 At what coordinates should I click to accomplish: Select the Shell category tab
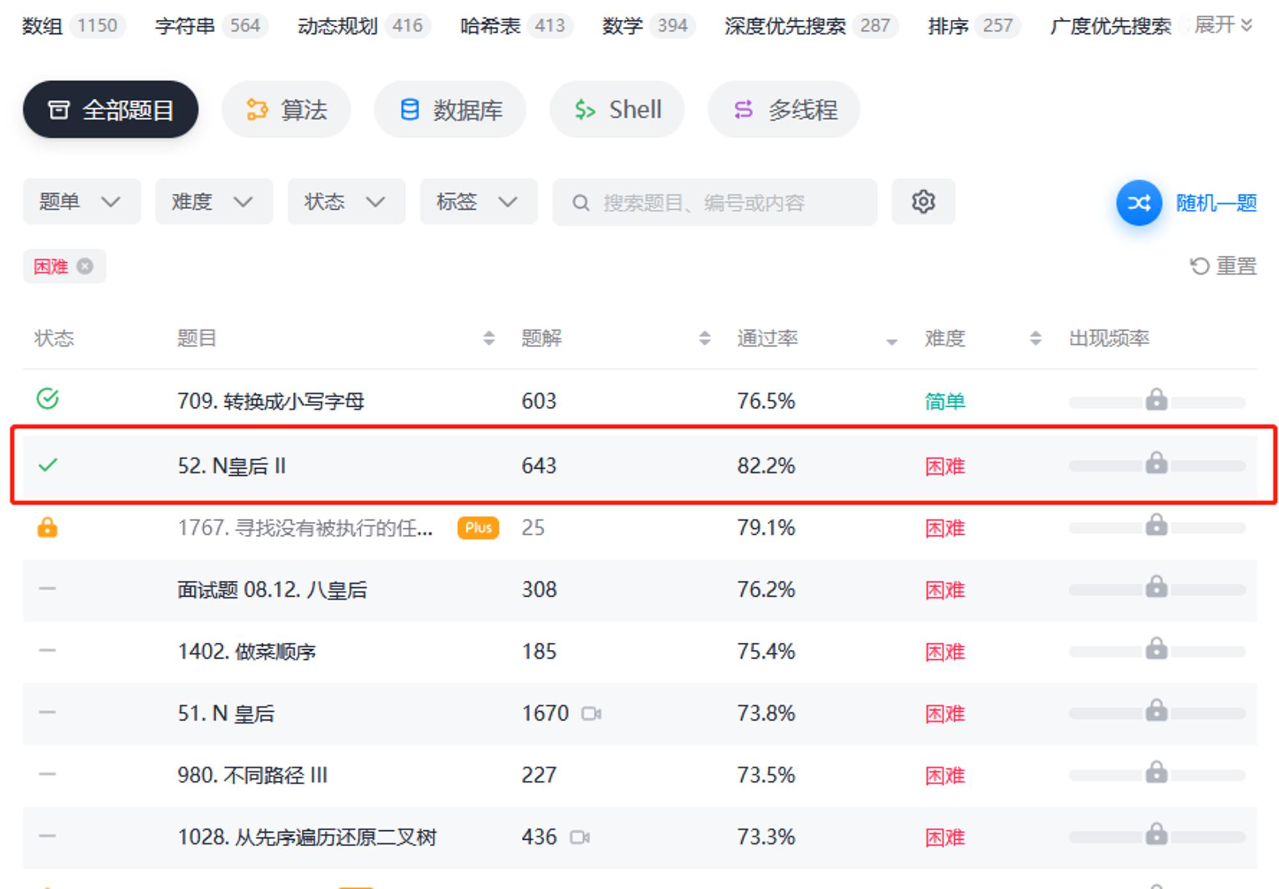[617, 109]
